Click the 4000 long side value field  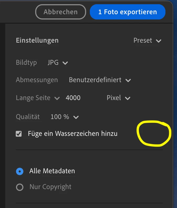click(x=73, y=98)
